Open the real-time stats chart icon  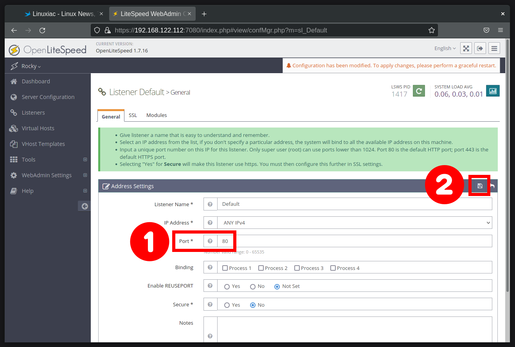pyautogui.click(x=493, y=91)
